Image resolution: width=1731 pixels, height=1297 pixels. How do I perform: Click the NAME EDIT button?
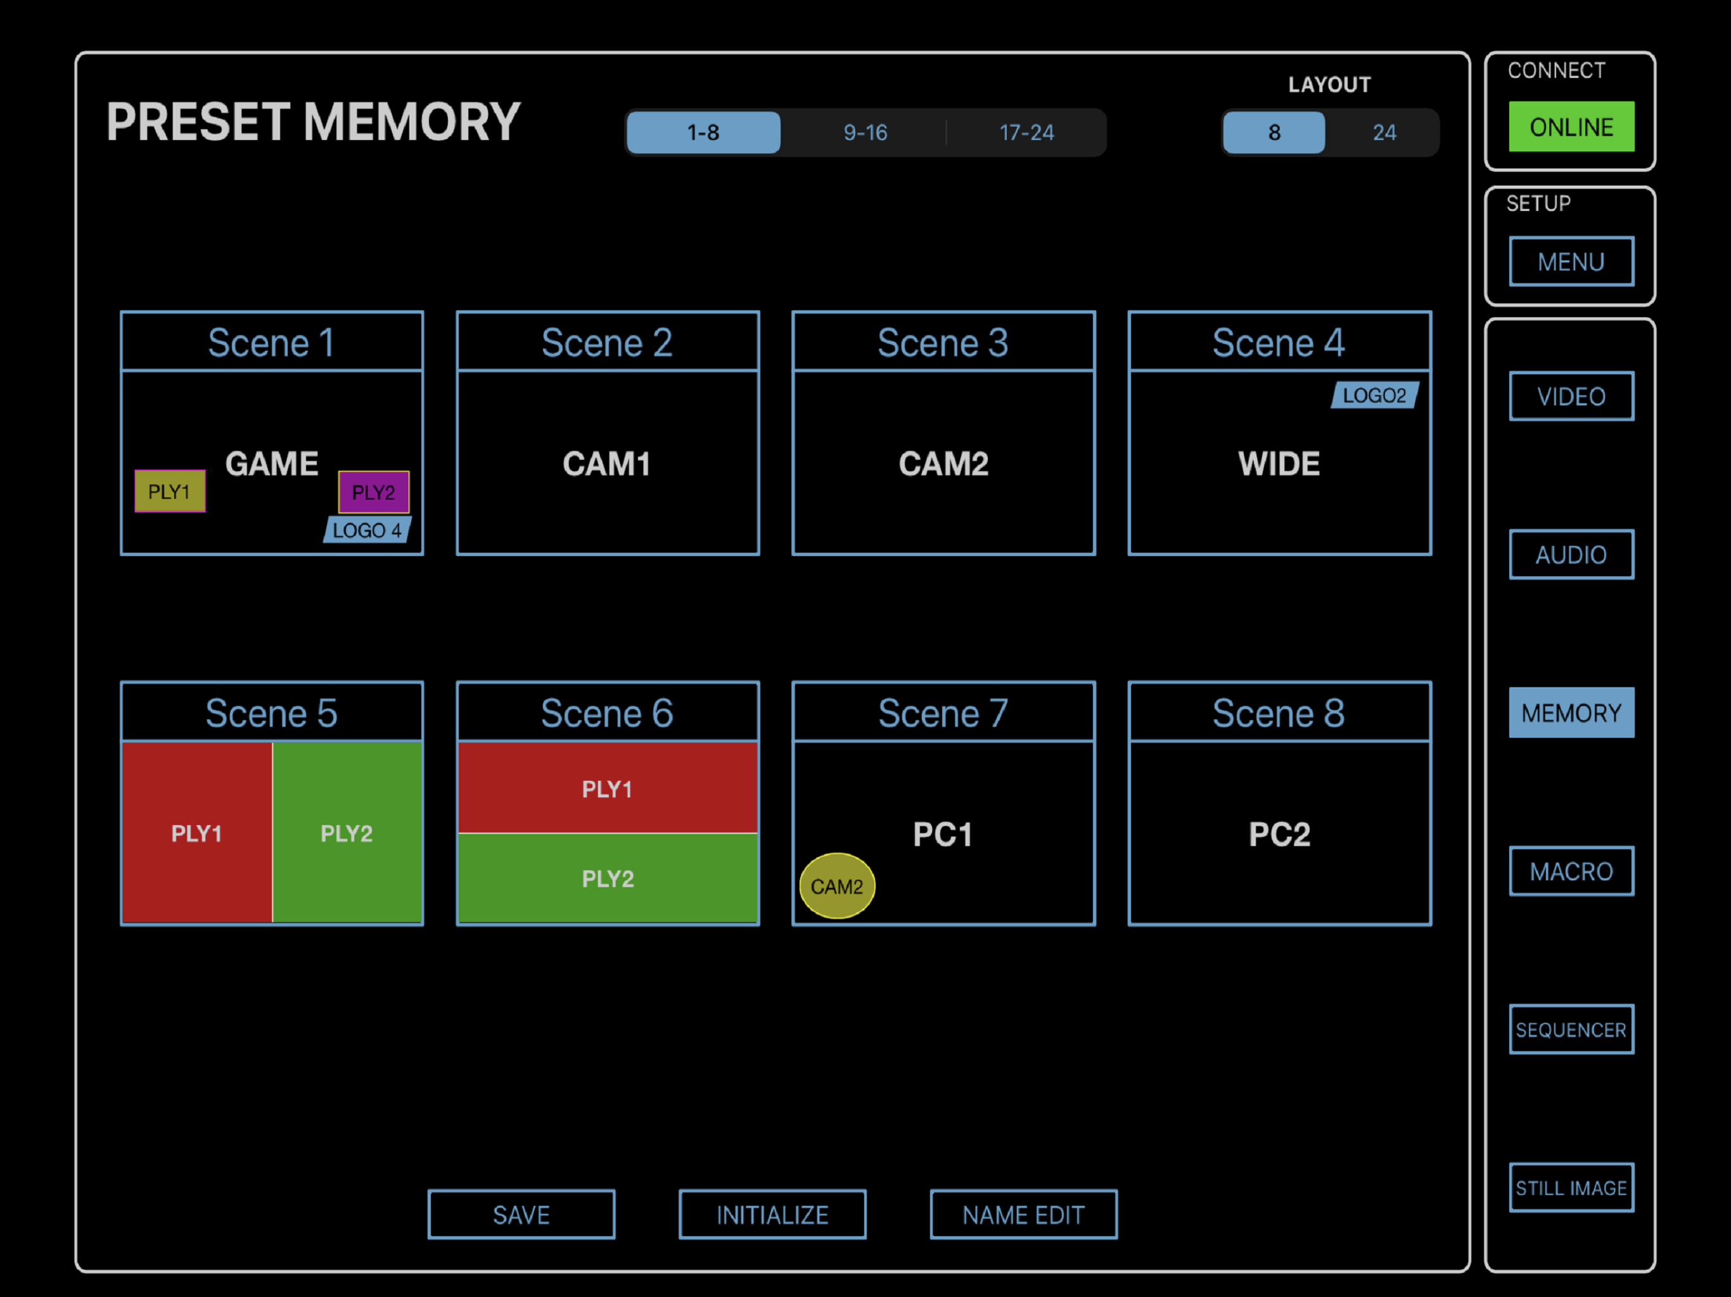pyautogui.click(x=1023, y=1215)
